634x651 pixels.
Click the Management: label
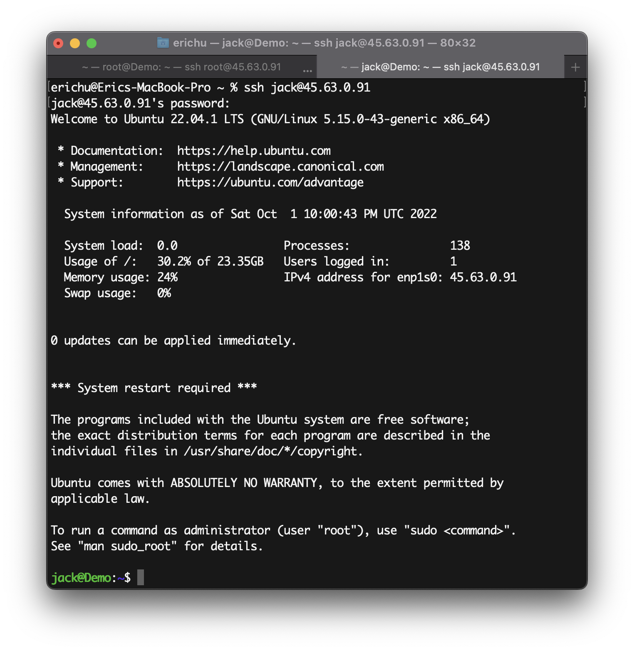tap(107, 166)
